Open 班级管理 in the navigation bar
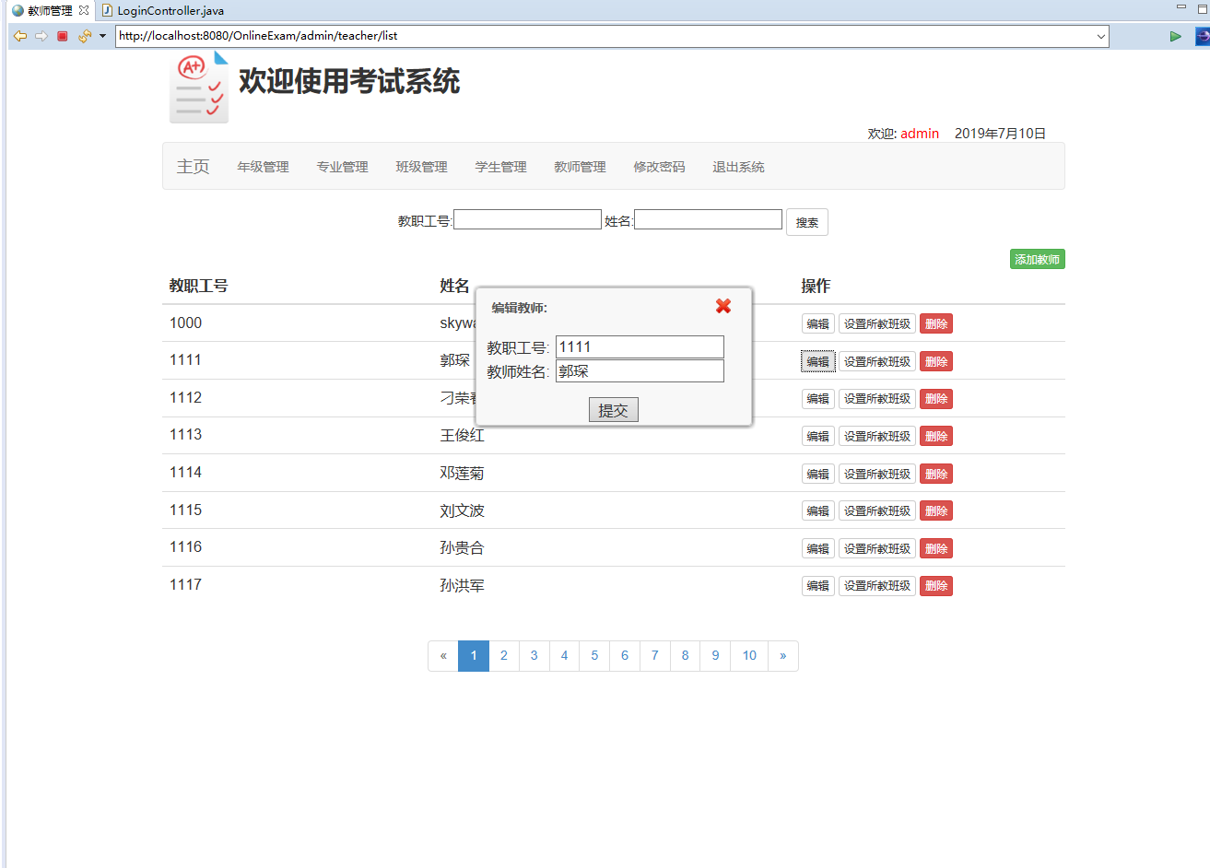The height and width of the screenshot is (868, 1210). pos(421,167)
